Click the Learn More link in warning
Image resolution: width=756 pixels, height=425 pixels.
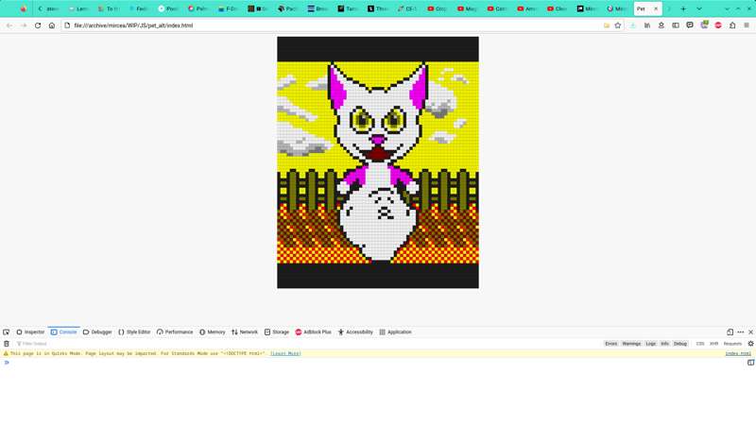(285, 353)
